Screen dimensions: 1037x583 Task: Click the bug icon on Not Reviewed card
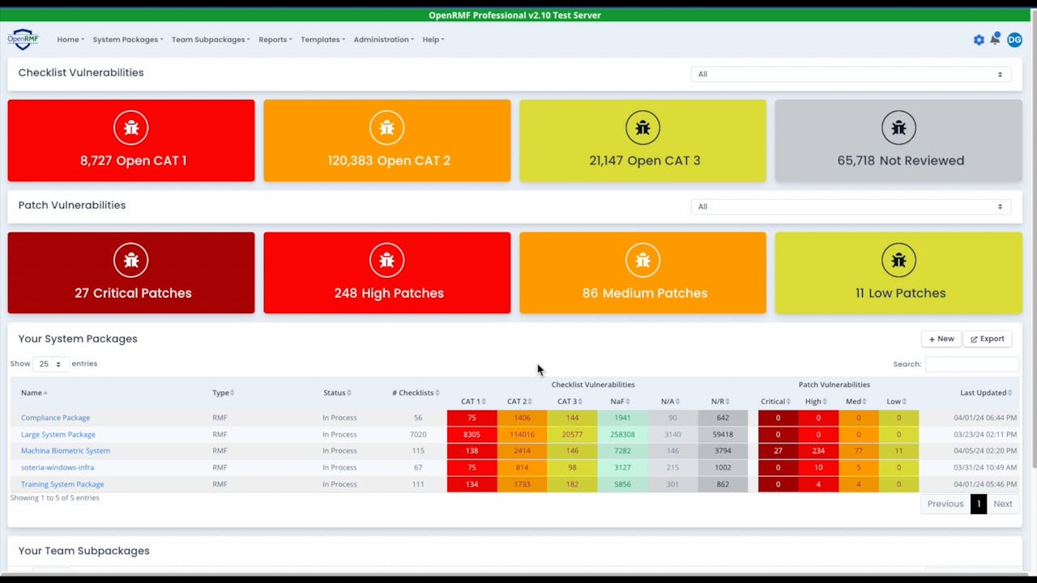[x=898, y=127]
